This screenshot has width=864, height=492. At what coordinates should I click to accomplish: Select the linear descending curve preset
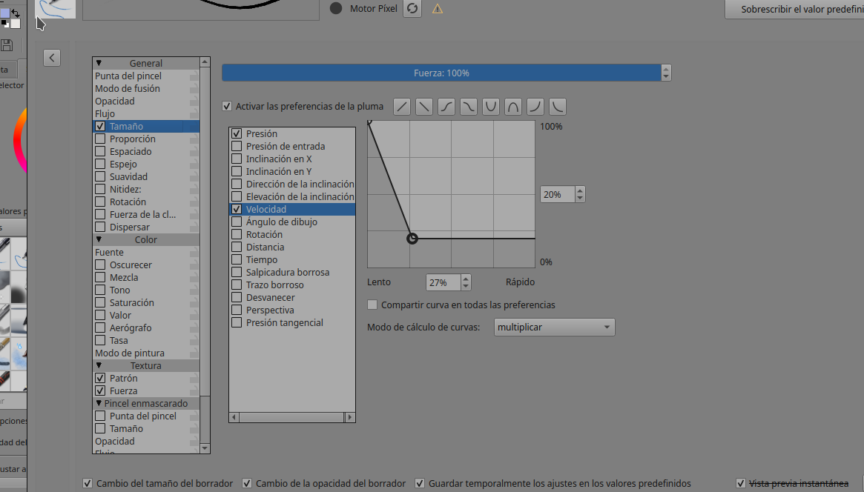pyautogui.click(x=423, y=107)
